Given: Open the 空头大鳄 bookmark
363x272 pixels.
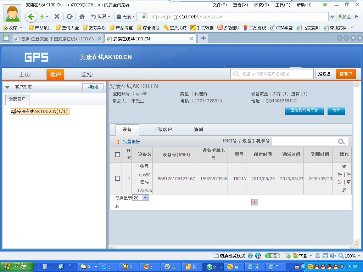Looking at the screenshot, I should coord(175,28).
